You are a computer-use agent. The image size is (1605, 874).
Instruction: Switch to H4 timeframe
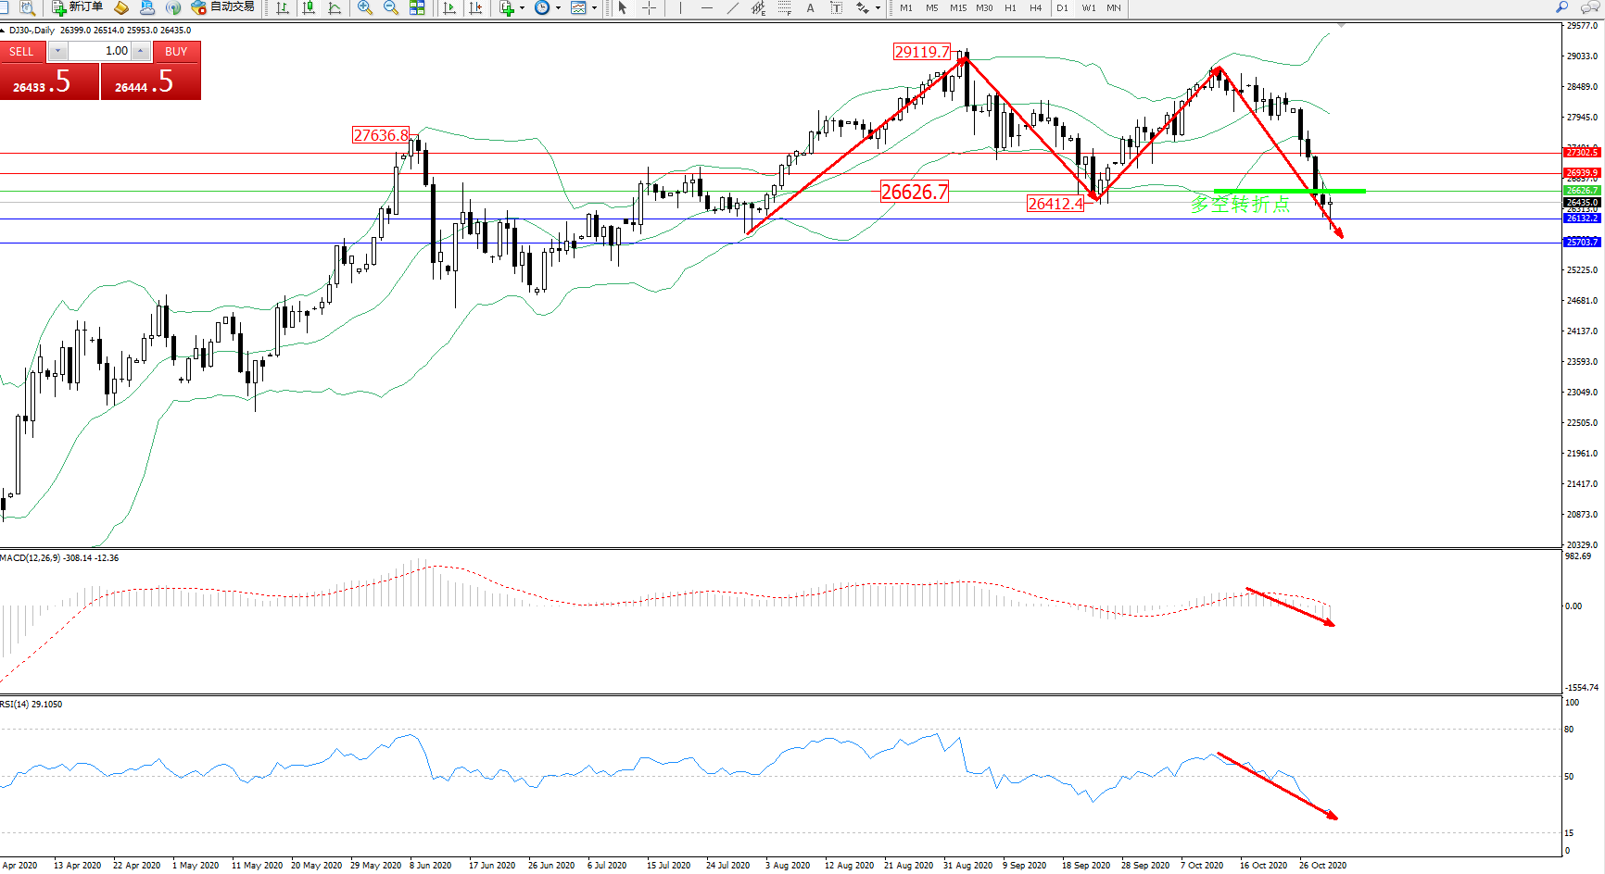[1035, 7]
